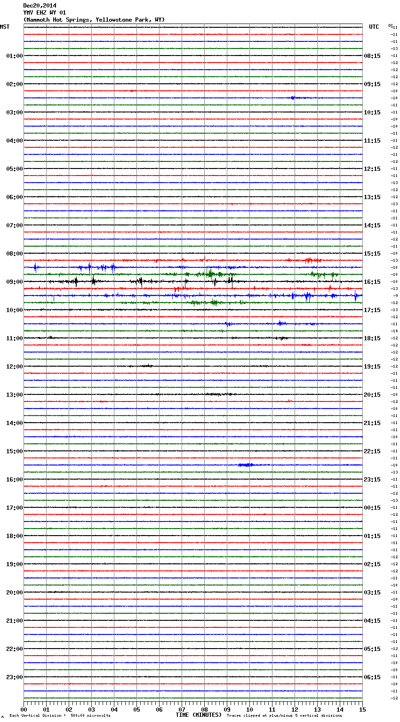The height and width of the screenshot is (722, 400).
Task: Click the green burst near minute 8 on 08:45 trace
Action: pos(211,274)
